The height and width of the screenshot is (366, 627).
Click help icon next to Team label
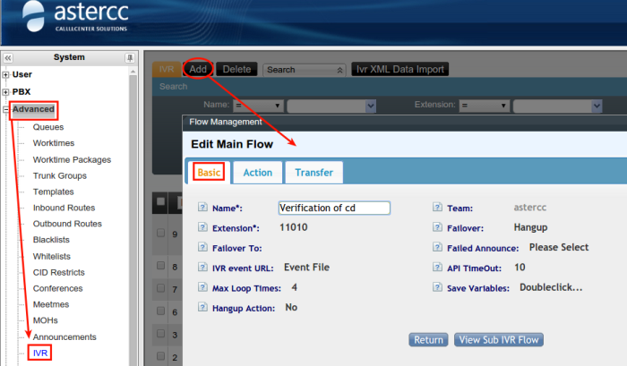(437, 209)
